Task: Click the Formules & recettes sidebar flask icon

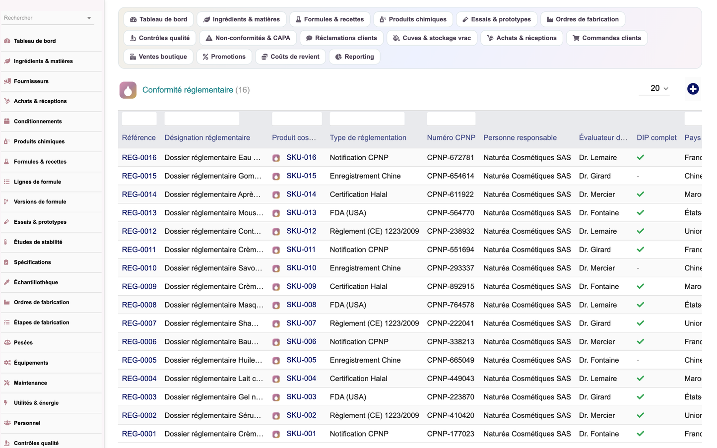Action: click(7, 162)
